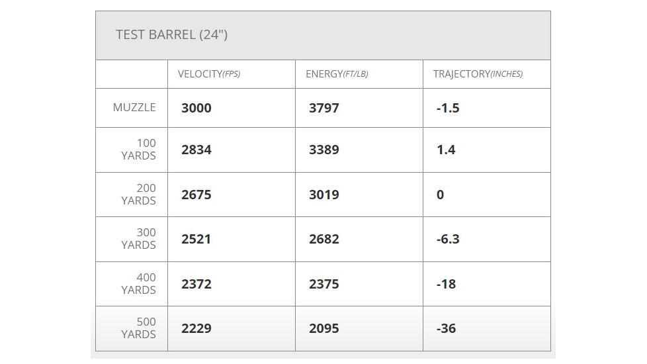Click energy value 3019 at 200 yards
The width and height of the screenshot is (647, 364).
(324, 195)
